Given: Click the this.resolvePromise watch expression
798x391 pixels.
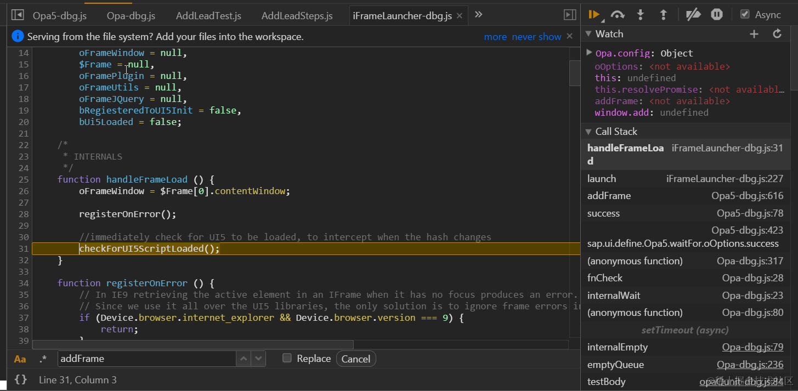Looking at the screenshot, I should (x=689, y=89).
